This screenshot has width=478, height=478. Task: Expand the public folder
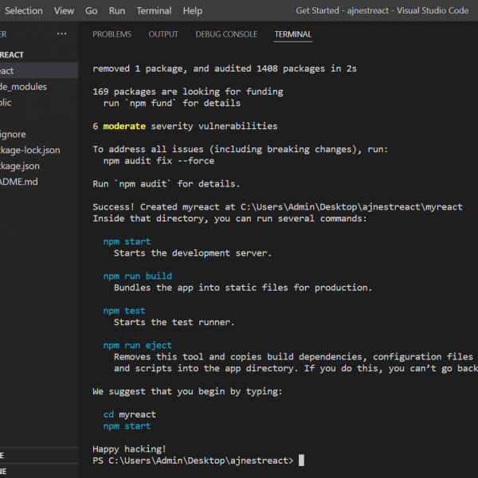tap(6, 103)
